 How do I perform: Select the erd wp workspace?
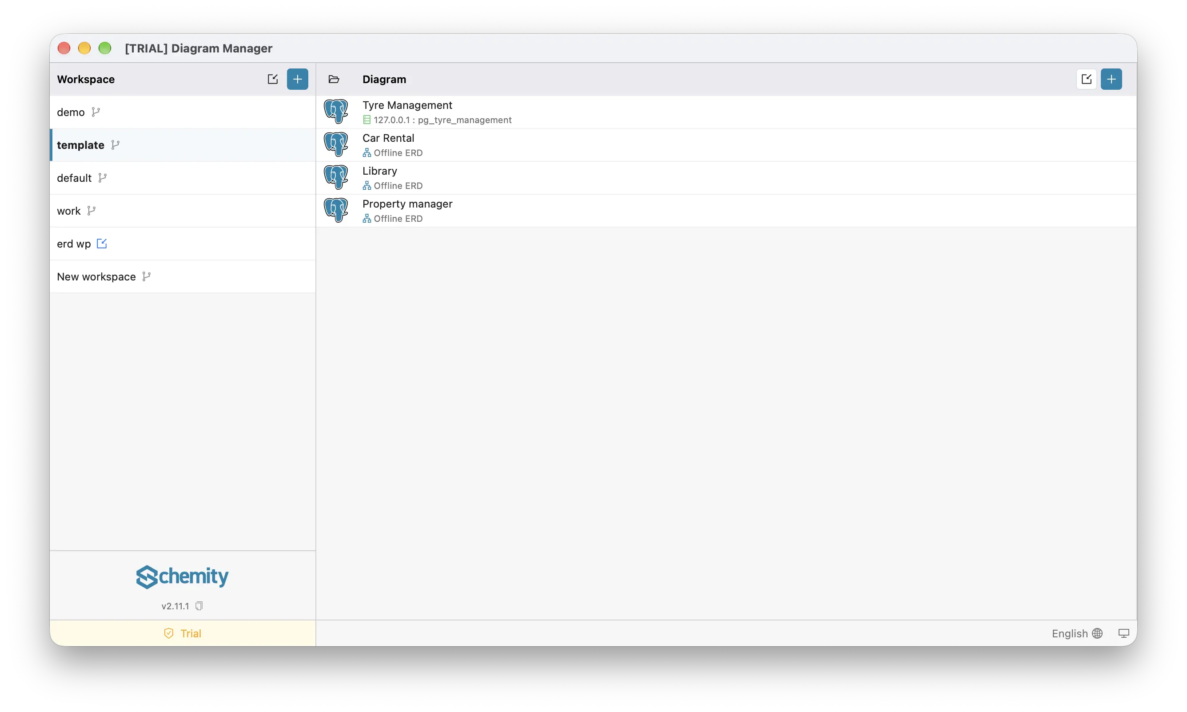point(183,243)
